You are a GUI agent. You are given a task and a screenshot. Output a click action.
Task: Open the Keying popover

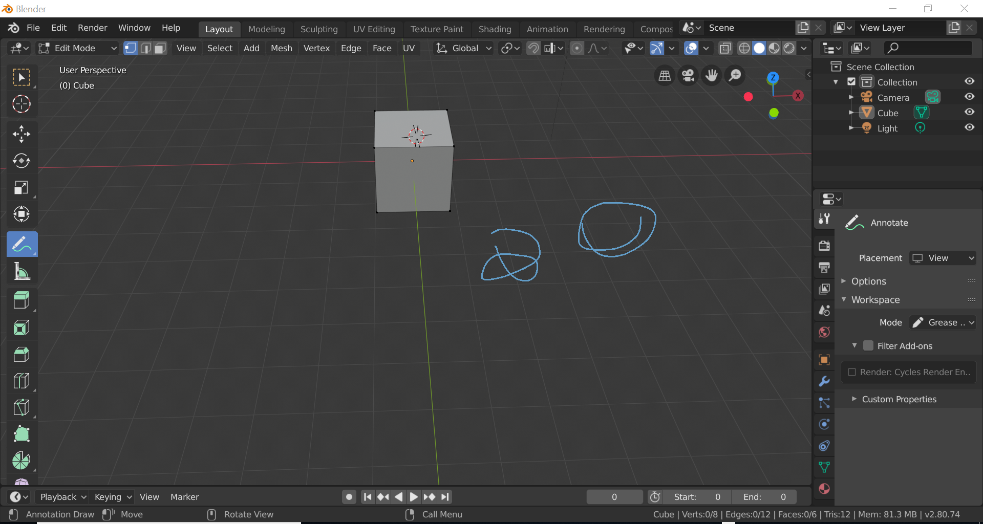[113, 497]
